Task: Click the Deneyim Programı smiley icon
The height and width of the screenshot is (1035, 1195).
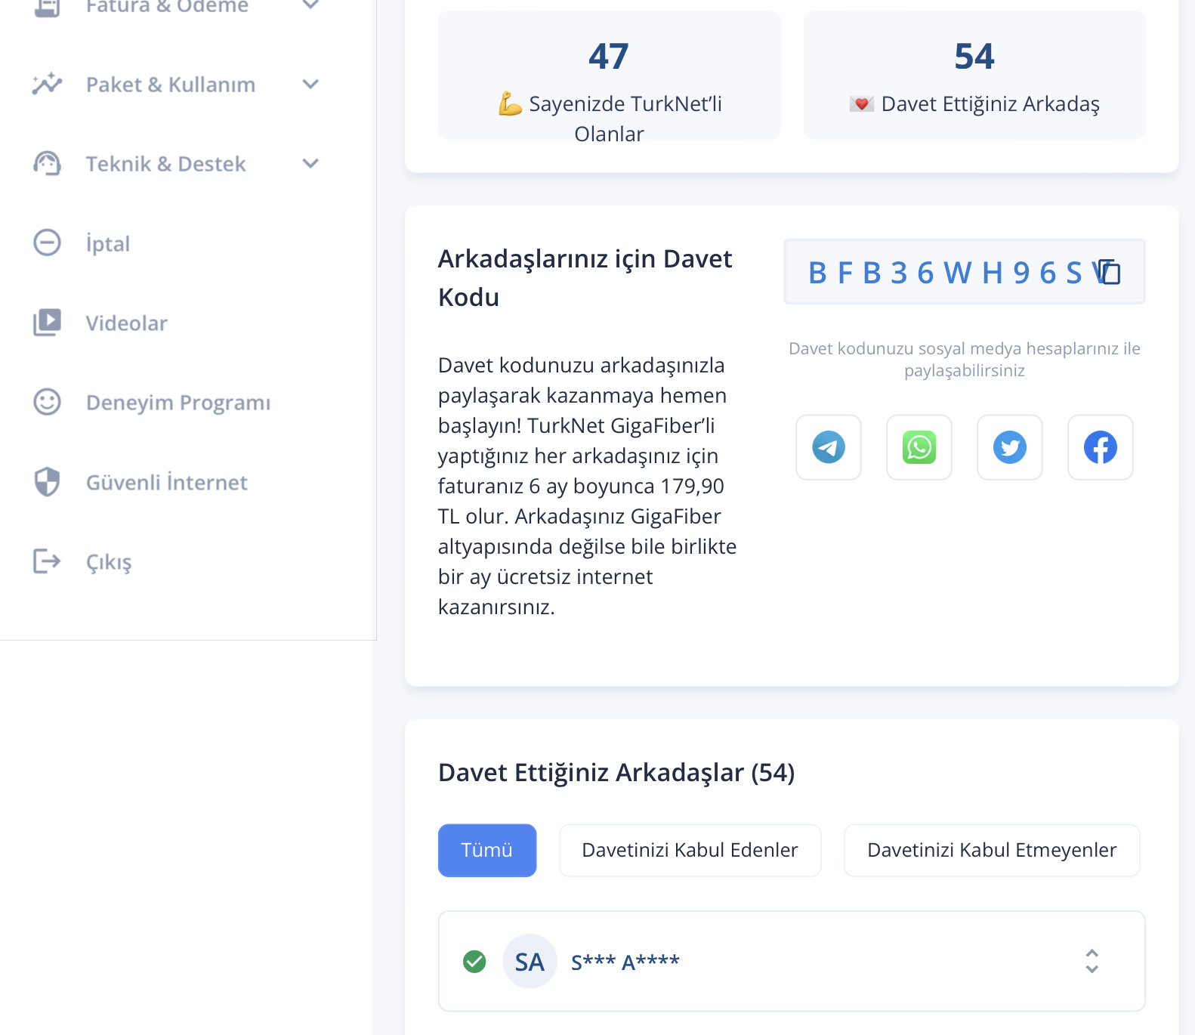Action: pos(47,402)
